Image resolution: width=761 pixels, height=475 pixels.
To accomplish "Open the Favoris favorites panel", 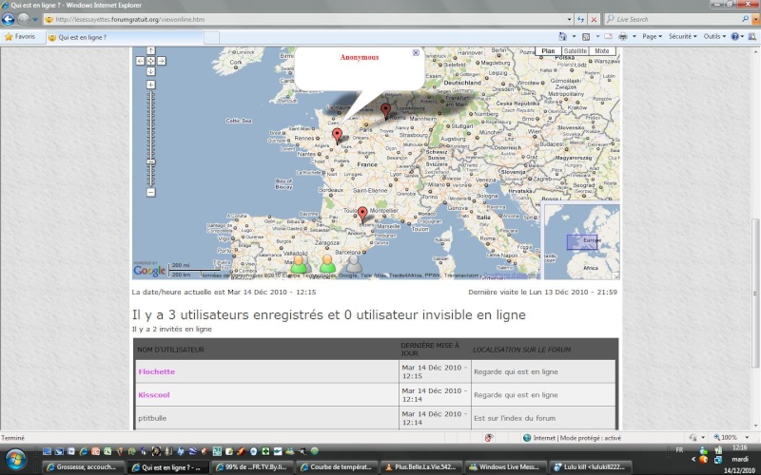I will pyautogui.click(x=19, y=37).
